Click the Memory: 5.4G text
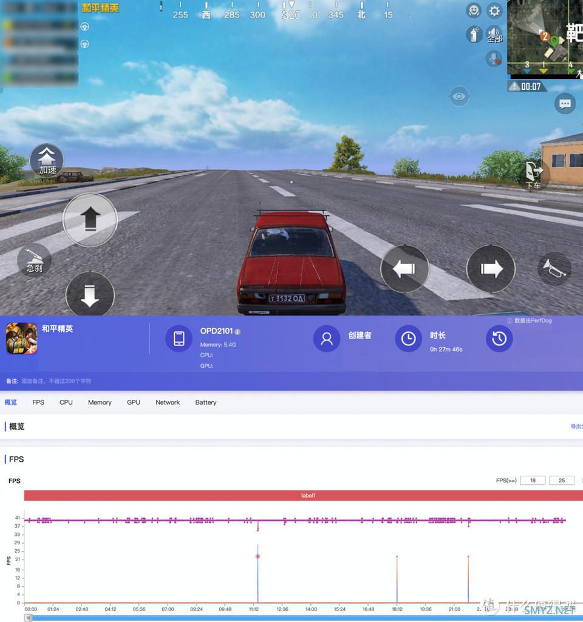Viewport: 583px width, 622px height. pos(218,345)
